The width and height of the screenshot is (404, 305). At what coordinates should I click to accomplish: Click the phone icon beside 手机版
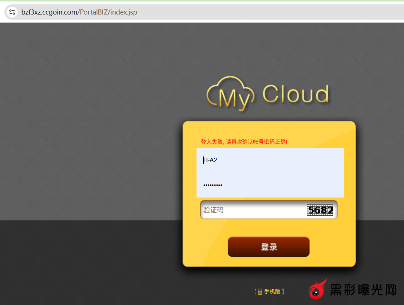[260, 292]
